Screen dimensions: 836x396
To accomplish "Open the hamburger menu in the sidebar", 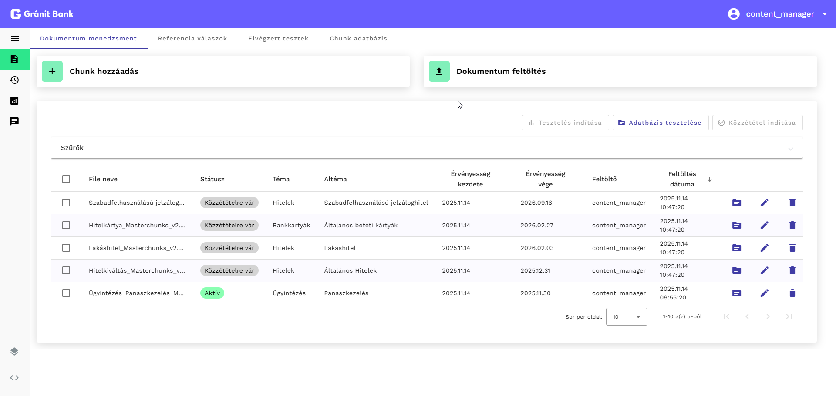I will click(x=15, y=38).
